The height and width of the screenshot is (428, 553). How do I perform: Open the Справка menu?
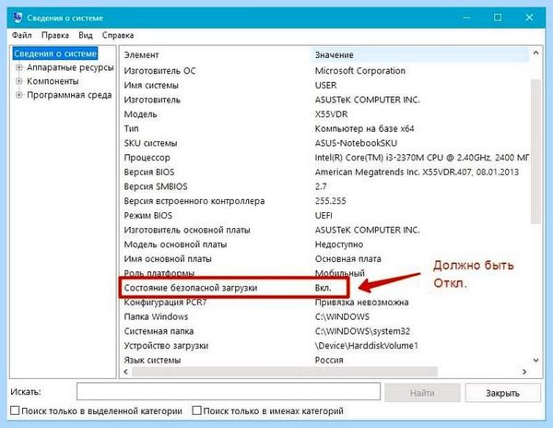click(x=118, y=35)
